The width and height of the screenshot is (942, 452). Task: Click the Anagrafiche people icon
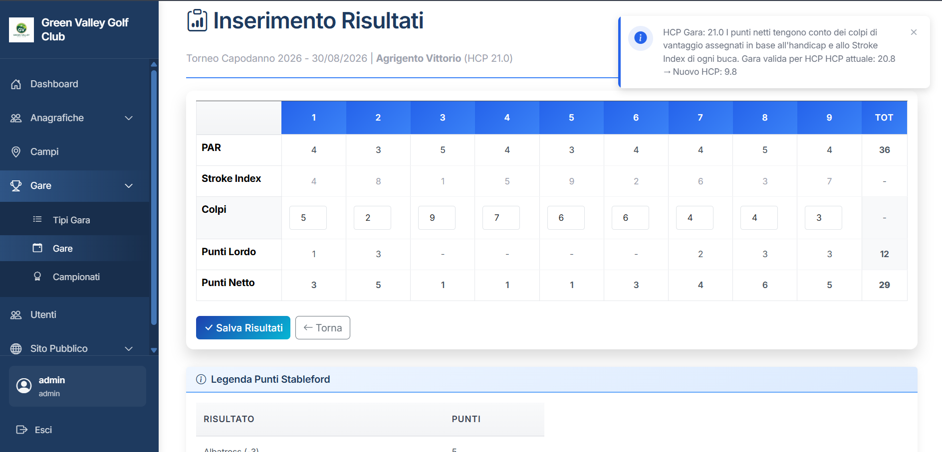point(16,118)
